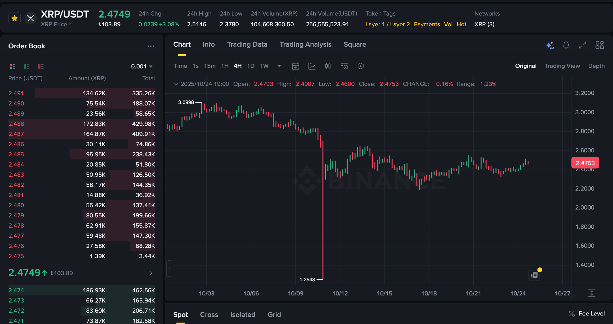Open the calendar date picker icon
Viewport: 613px width, 324px height.
[x=295, y=66]
